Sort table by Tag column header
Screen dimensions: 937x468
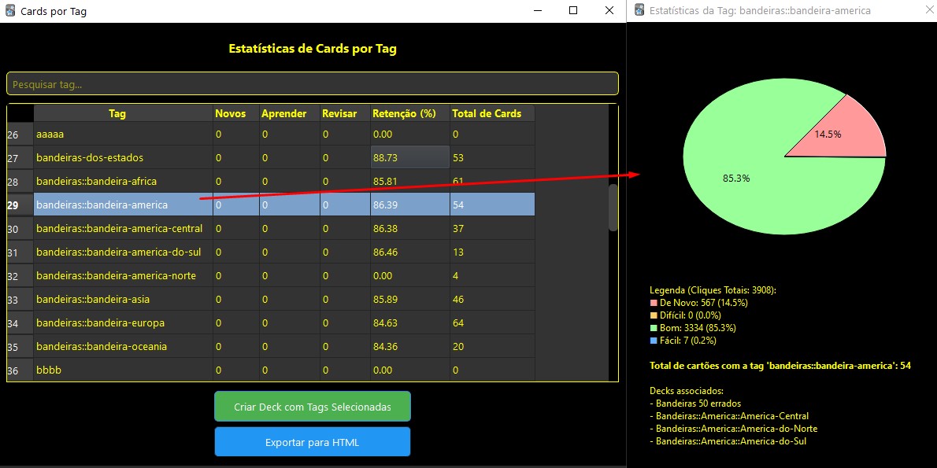[117, 113]
